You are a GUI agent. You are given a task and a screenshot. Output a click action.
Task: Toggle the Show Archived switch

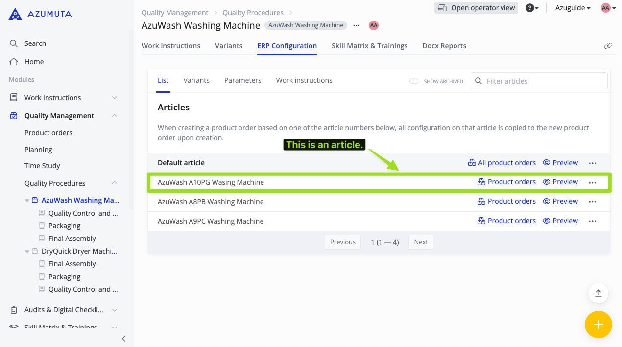[414, 81]
